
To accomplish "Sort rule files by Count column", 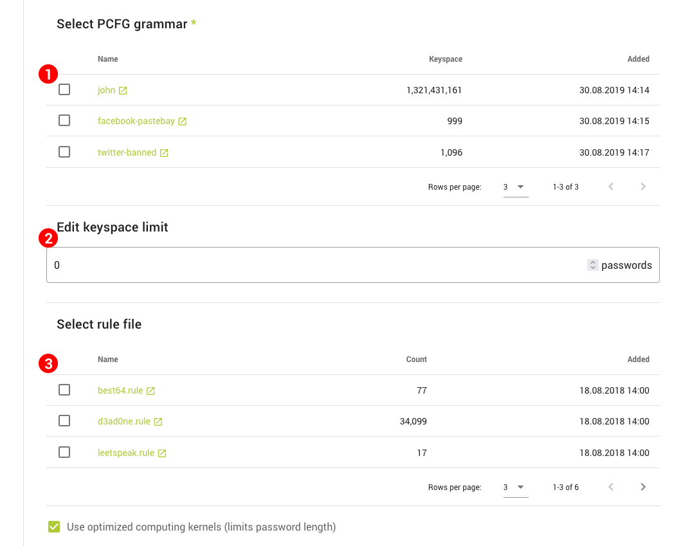I will click(416, 359).
